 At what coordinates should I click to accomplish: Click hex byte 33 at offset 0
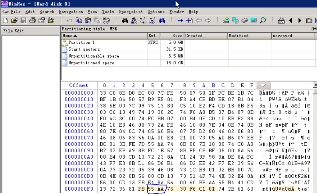[x=103, y=93]
